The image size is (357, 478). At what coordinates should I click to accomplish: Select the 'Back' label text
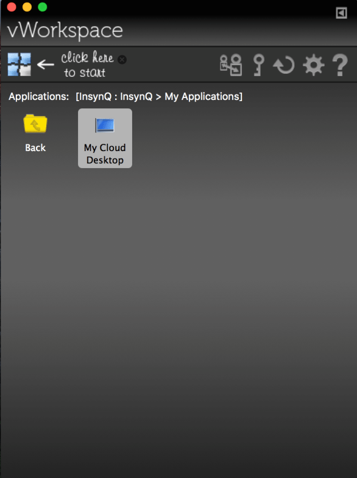[35, 148]
